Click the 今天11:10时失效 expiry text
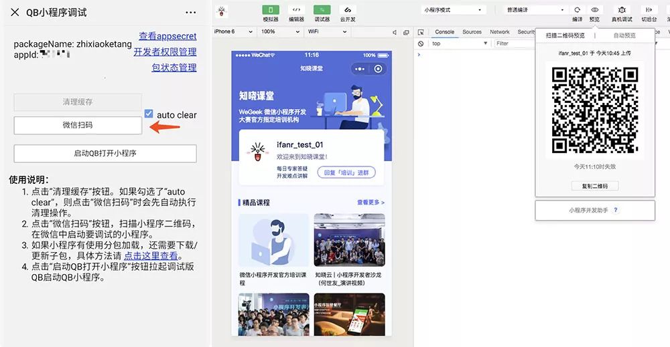 click(x=595, y=166)
